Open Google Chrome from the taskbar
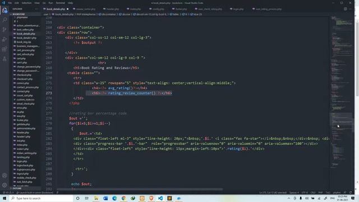Viewport: 359px width, 202px height. click(x=123, y=198)
